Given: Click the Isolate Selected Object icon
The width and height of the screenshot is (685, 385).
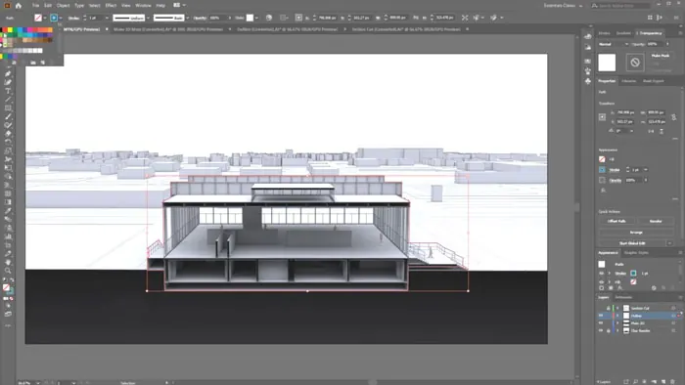Looking at the screenshot, I should (465, 18).
